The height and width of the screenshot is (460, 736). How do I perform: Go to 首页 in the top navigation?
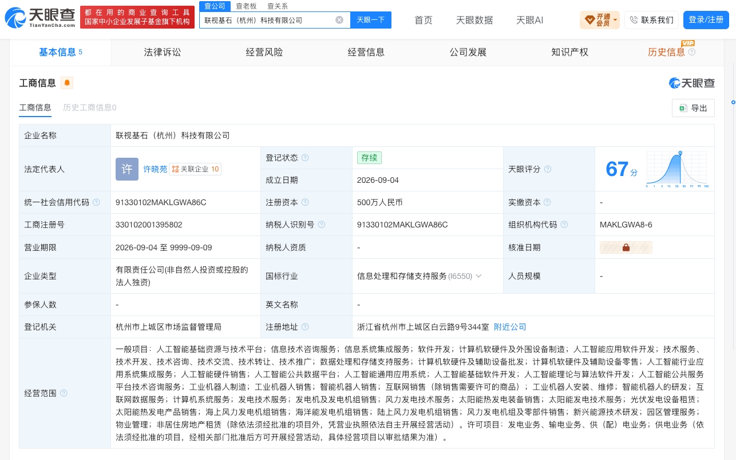pyautogui.click(x=424, y=20)
